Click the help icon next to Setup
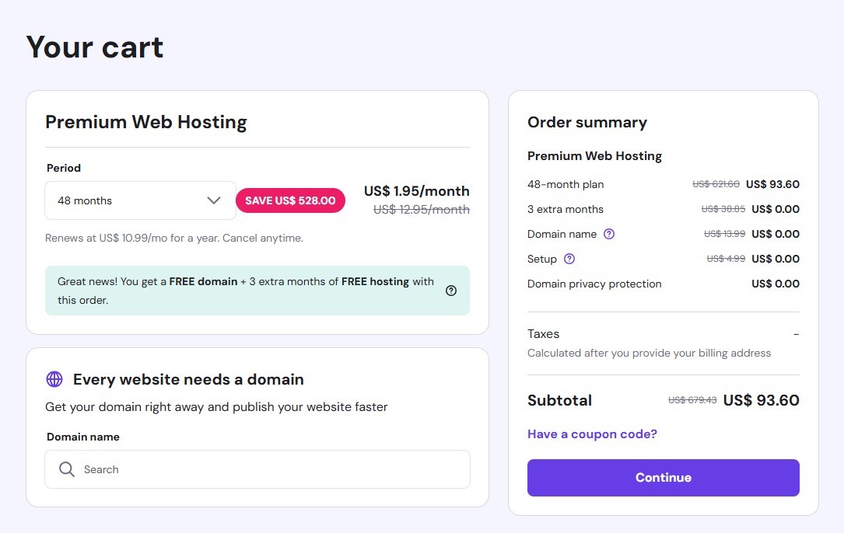This screenshot has width=844, height=533. point(569,259)
